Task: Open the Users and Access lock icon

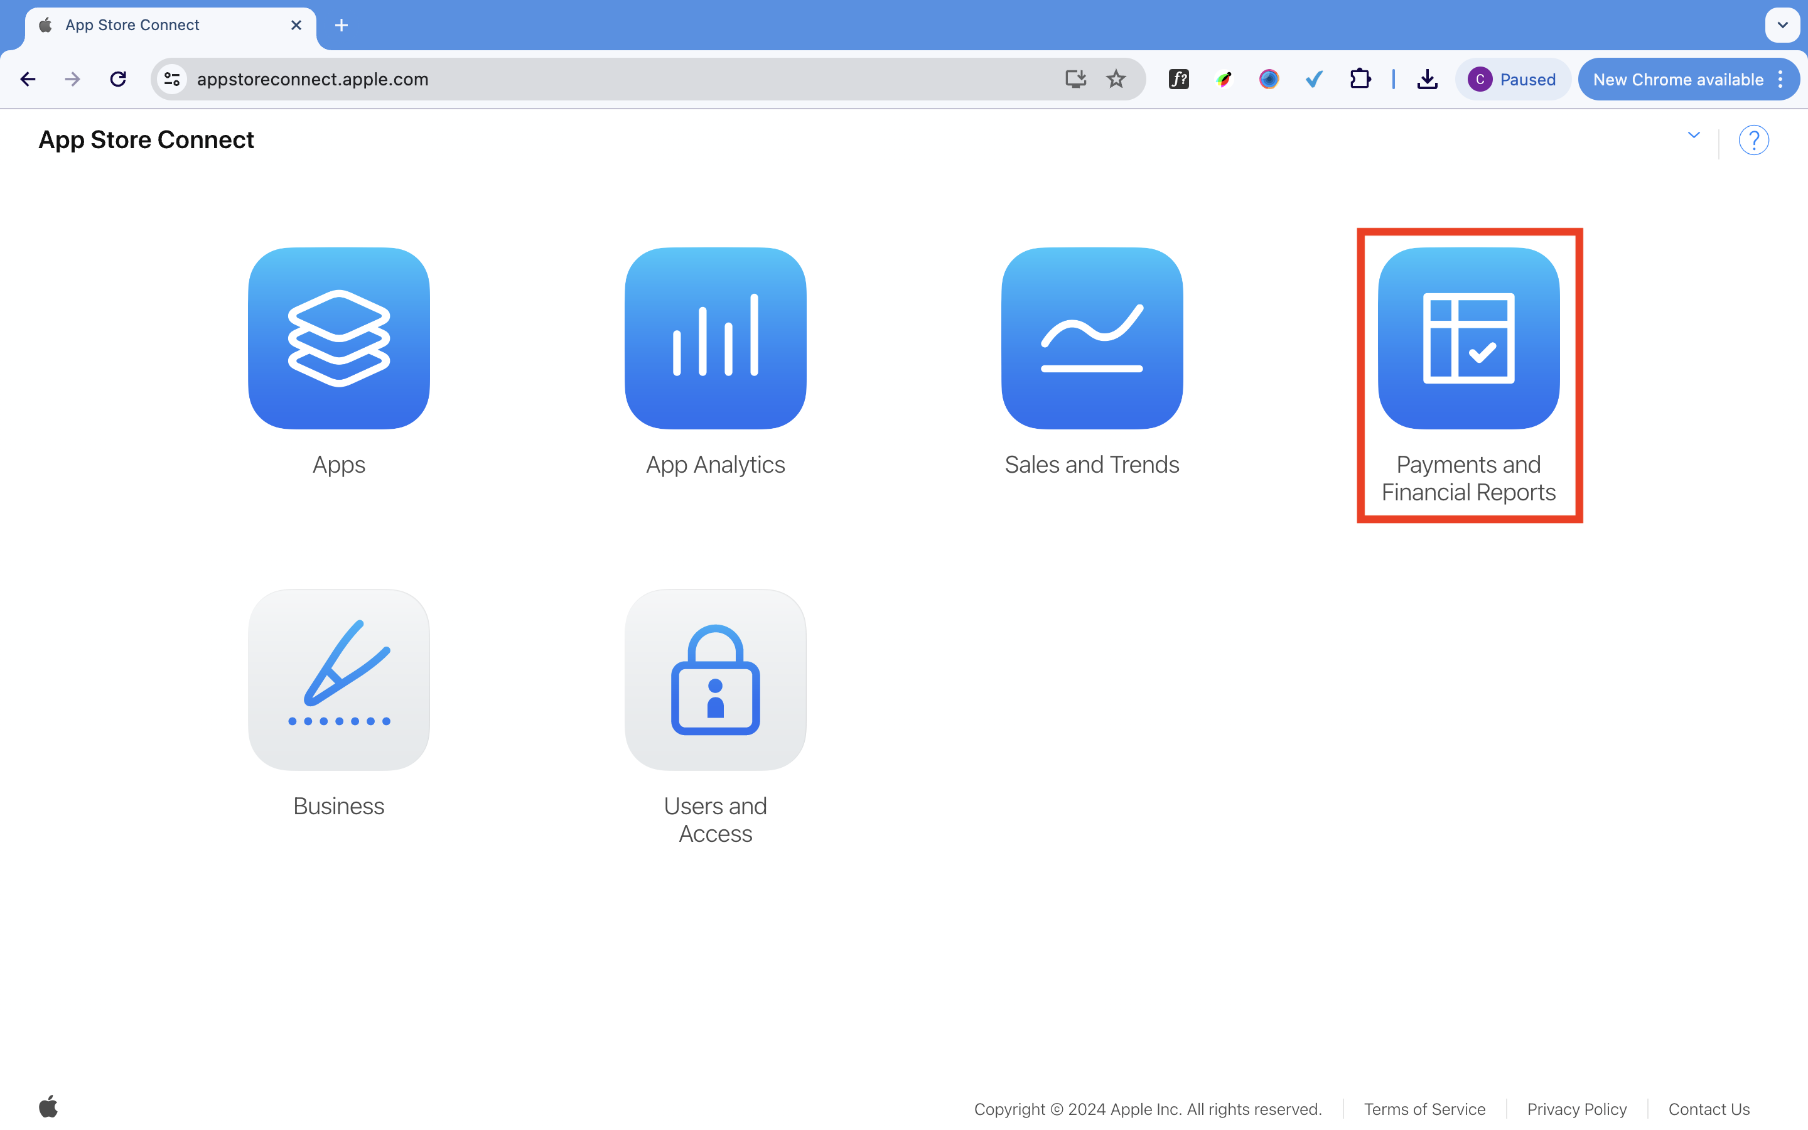Action: [715, 679]
